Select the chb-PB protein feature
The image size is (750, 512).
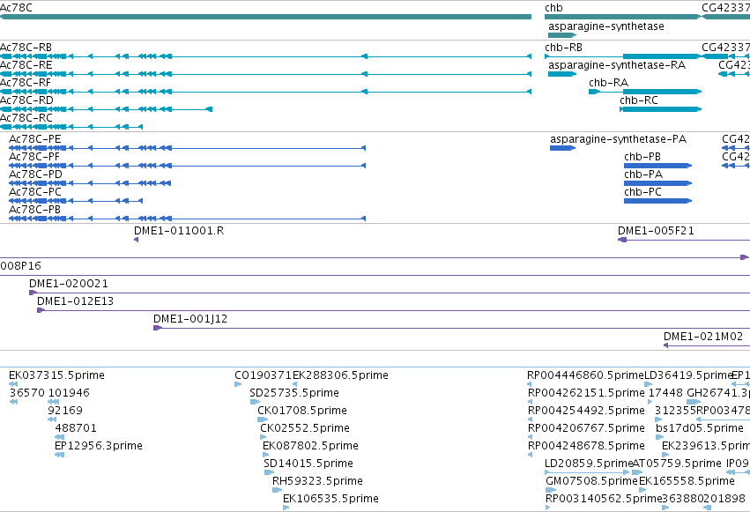point(657,166)
